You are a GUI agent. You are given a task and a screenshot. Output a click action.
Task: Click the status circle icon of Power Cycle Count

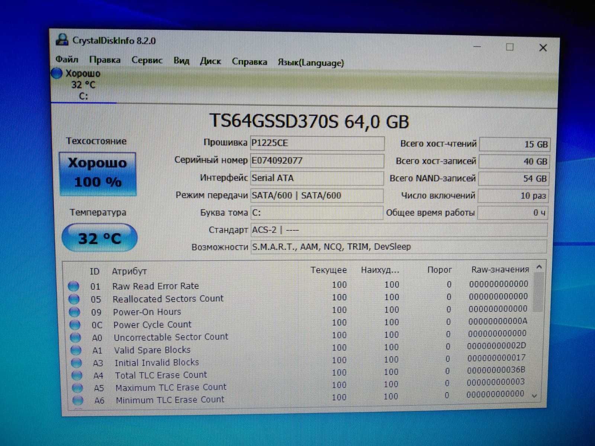(x=75, y=325)
